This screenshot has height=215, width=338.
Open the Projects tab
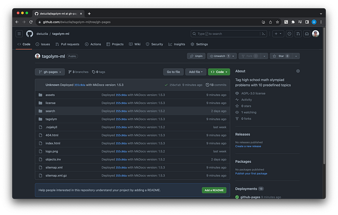115,44
